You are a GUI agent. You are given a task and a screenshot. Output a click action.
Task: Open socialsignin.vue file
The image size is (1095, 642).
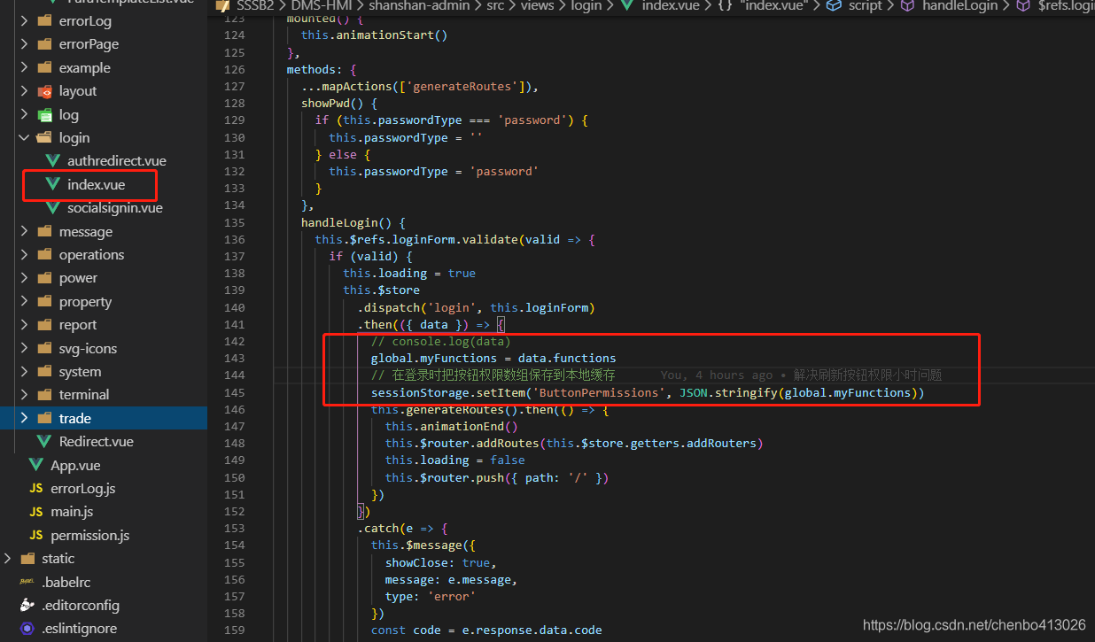pyautogui.click(x=115, y=208)
